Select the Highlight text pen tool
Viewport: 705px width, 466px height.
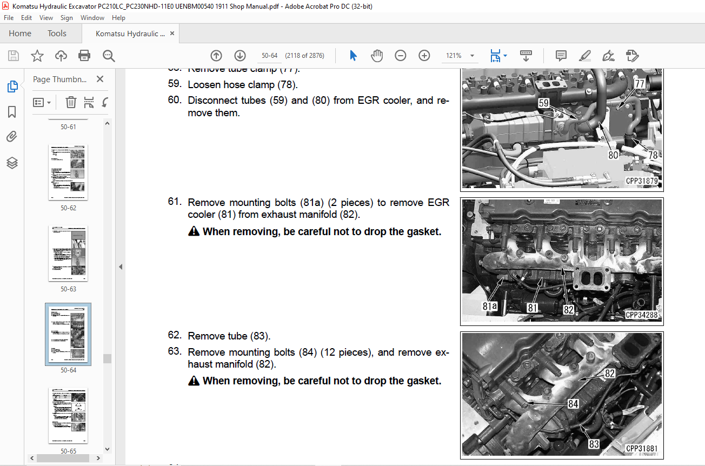(584, 56)
